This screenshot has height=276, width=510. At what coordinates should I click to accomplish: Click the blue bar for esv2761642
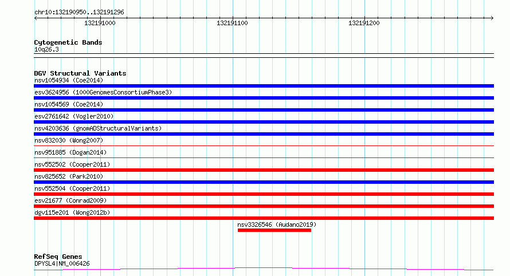click(264, 122)
